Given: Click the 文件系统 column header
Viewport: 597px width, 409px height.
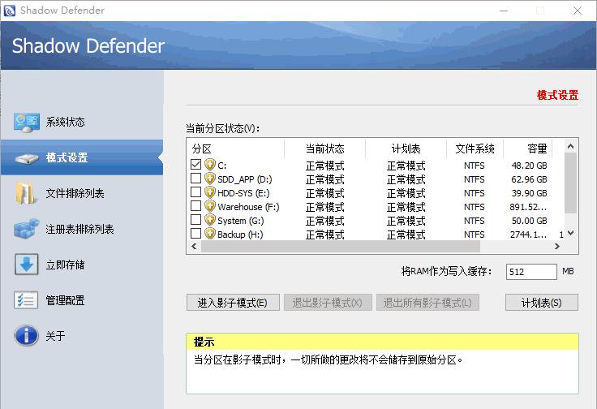Looking at the screenshot, I should pyautogui.click(x=475, y=149).
